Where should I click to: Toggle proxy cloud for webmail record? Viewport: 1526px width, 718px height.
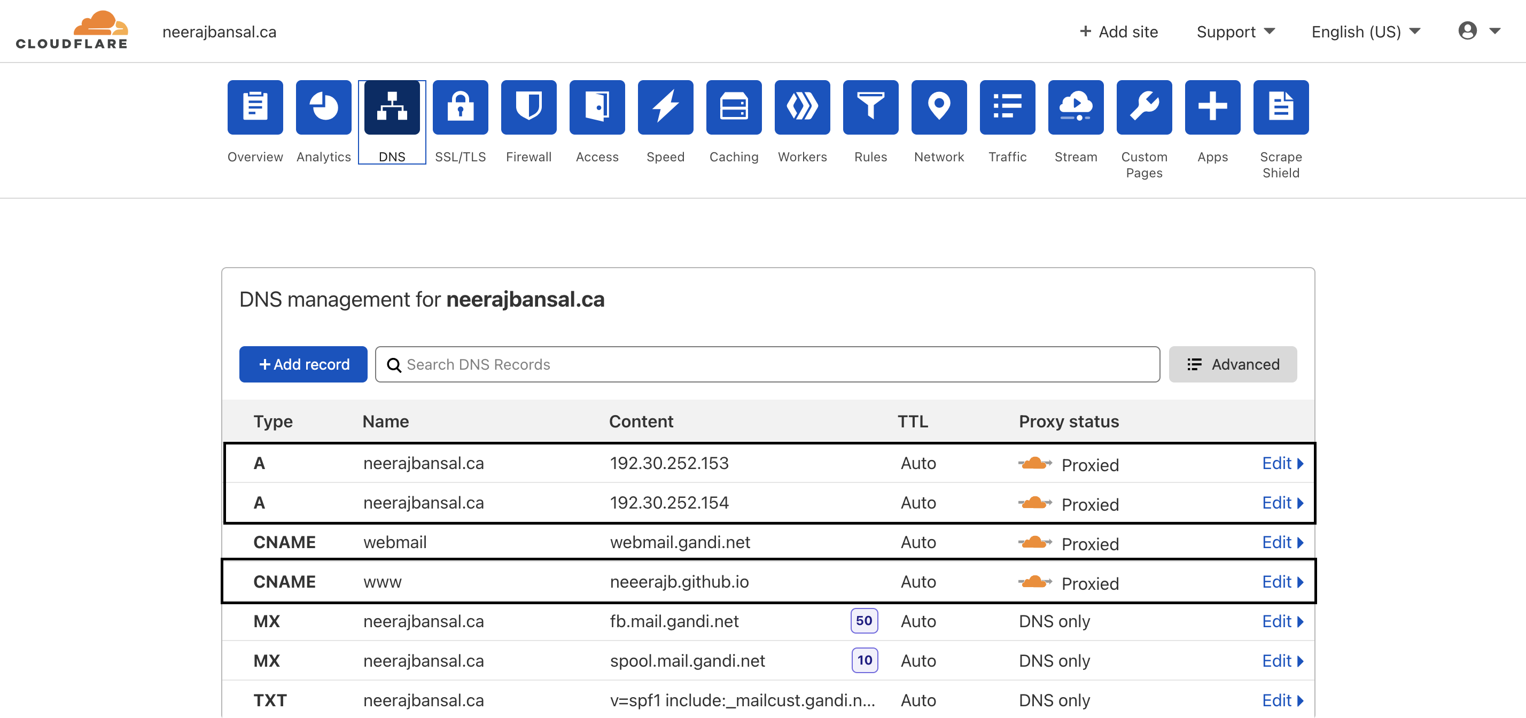(1034, 542)
